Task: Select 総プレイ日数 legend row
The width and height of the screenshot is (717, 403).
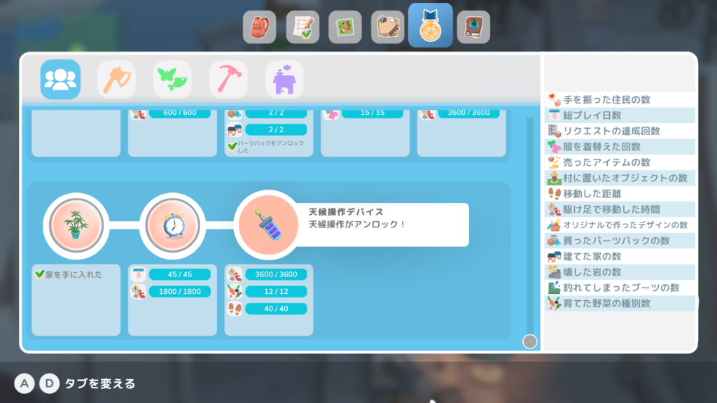Action: pos(620,115)
